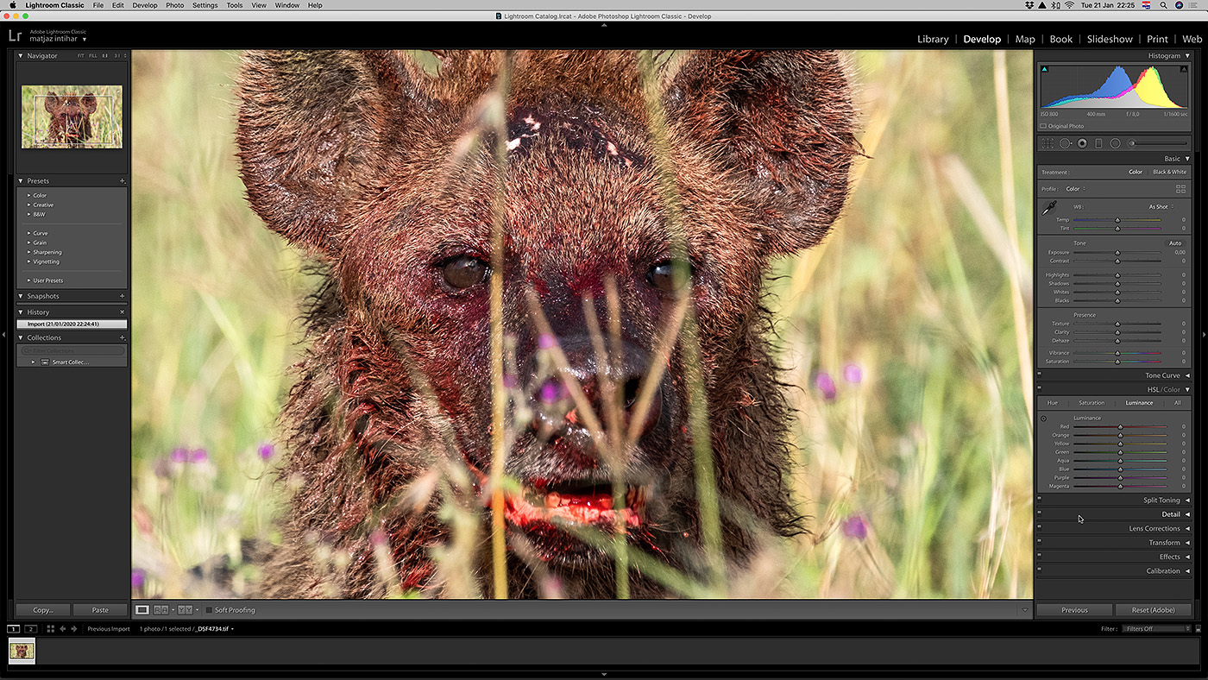This screenshot has height=680, width=1208.
Task: Click the Luminance targeted adjustment tool
Action: pos(1043,419)
